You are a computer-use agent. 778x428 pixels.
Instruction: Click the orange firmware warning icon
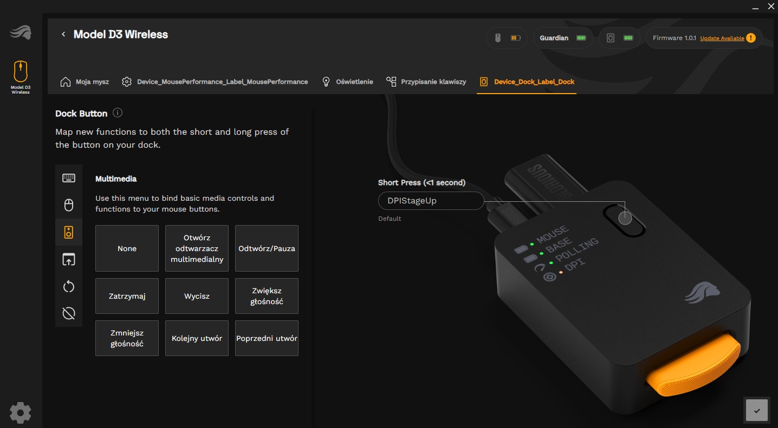tap(750, 38)
